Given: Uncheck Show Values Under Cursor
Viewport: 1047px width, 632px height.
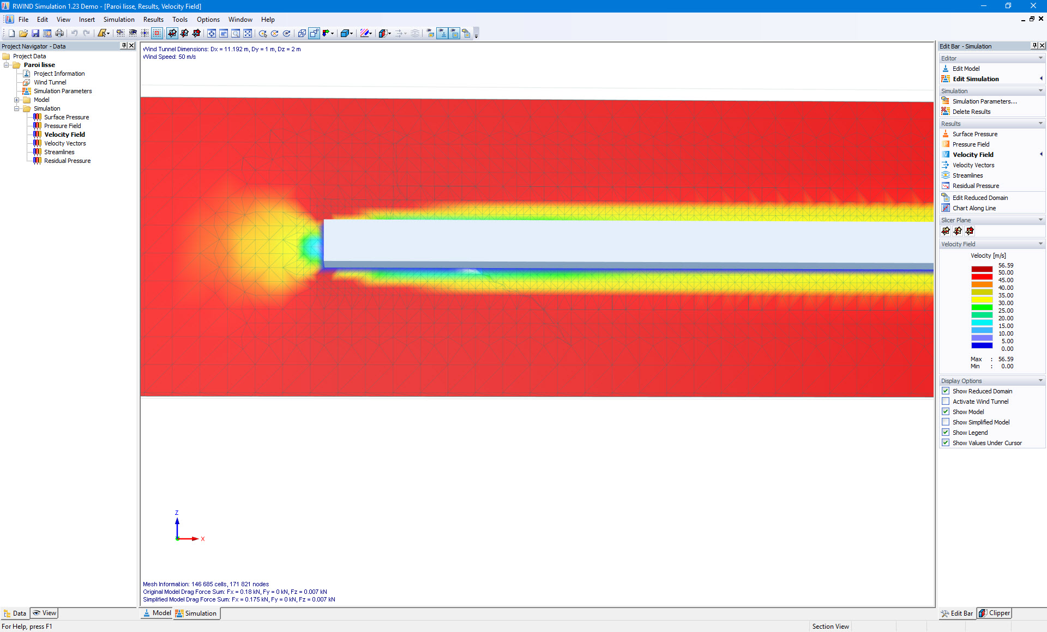Looking at the screenshot, I should pyautogui.click(x=946, y=442).
